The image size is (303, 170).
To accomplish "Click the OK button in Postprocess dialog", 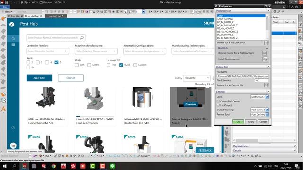I will (238, 122).
